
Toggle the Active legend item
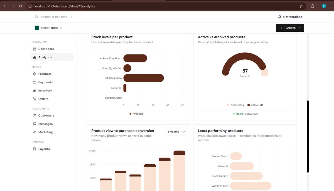255,105
